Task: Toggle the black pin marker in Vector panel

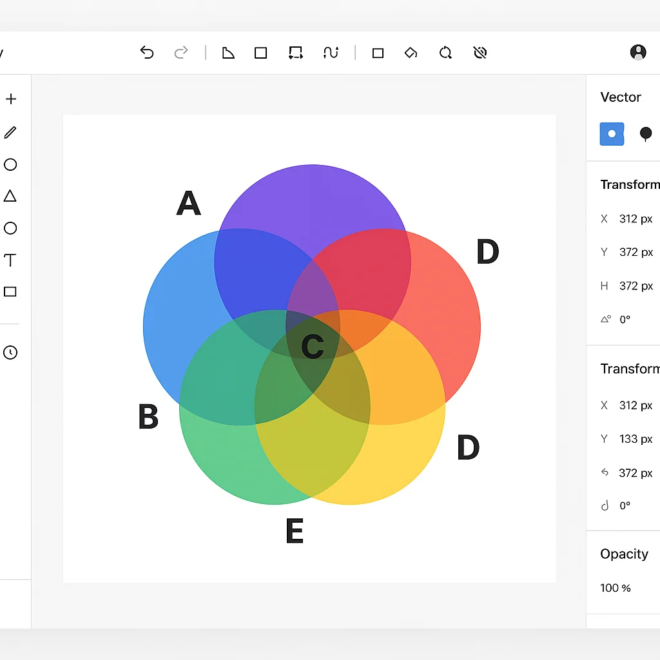Action: [x=646, y=133]
